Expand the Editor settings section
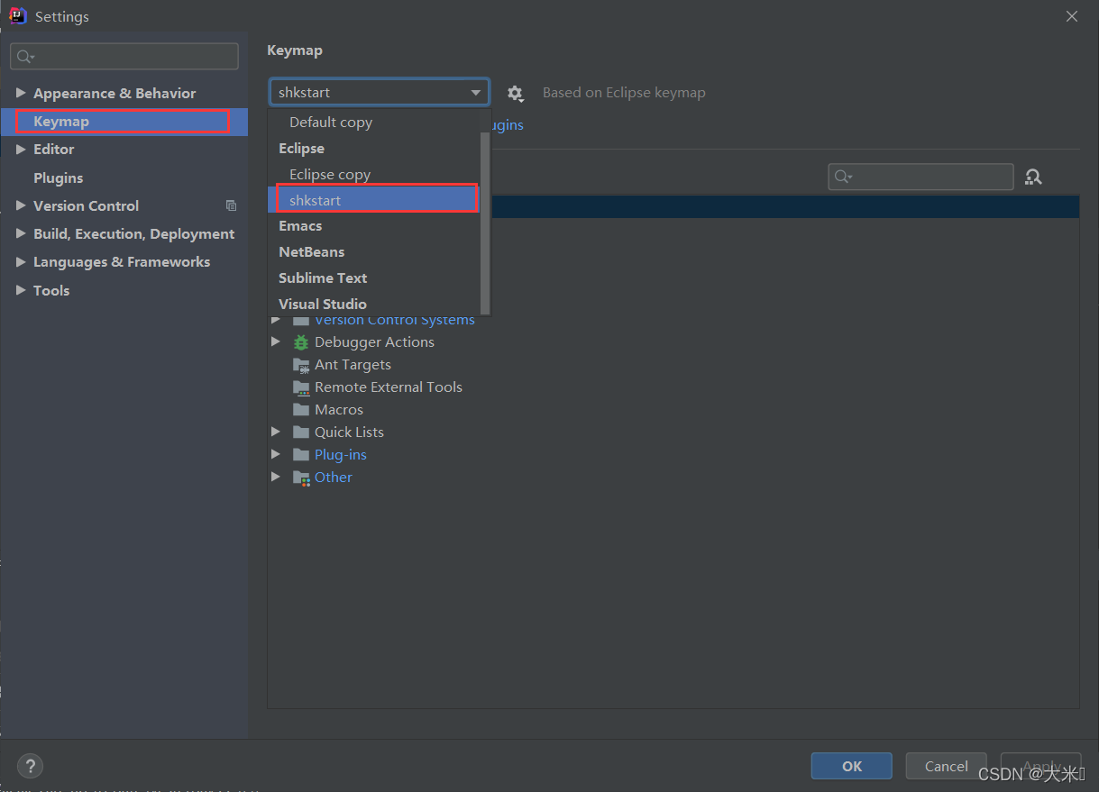 pyautogui.click(x=21, y=149)
